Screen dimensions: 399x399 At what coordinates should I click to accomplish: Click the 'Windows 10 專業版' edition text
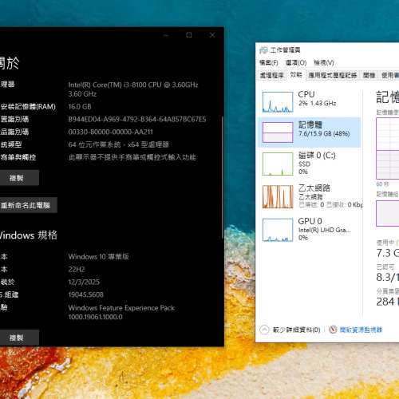pyautogui.click(x=99, y=257)
